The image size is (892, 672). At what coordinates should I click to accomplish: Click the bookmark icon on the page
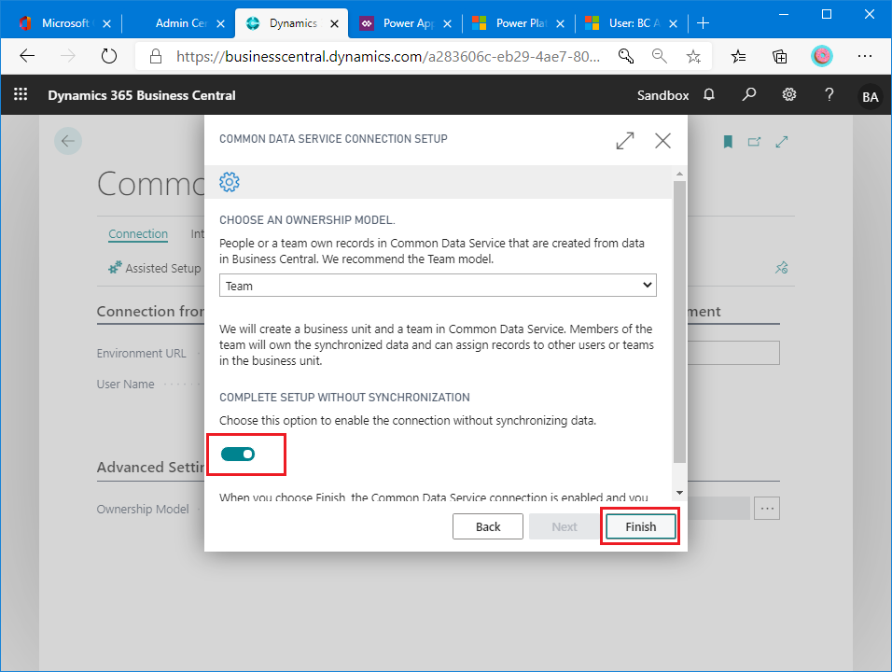click(728, 142)
